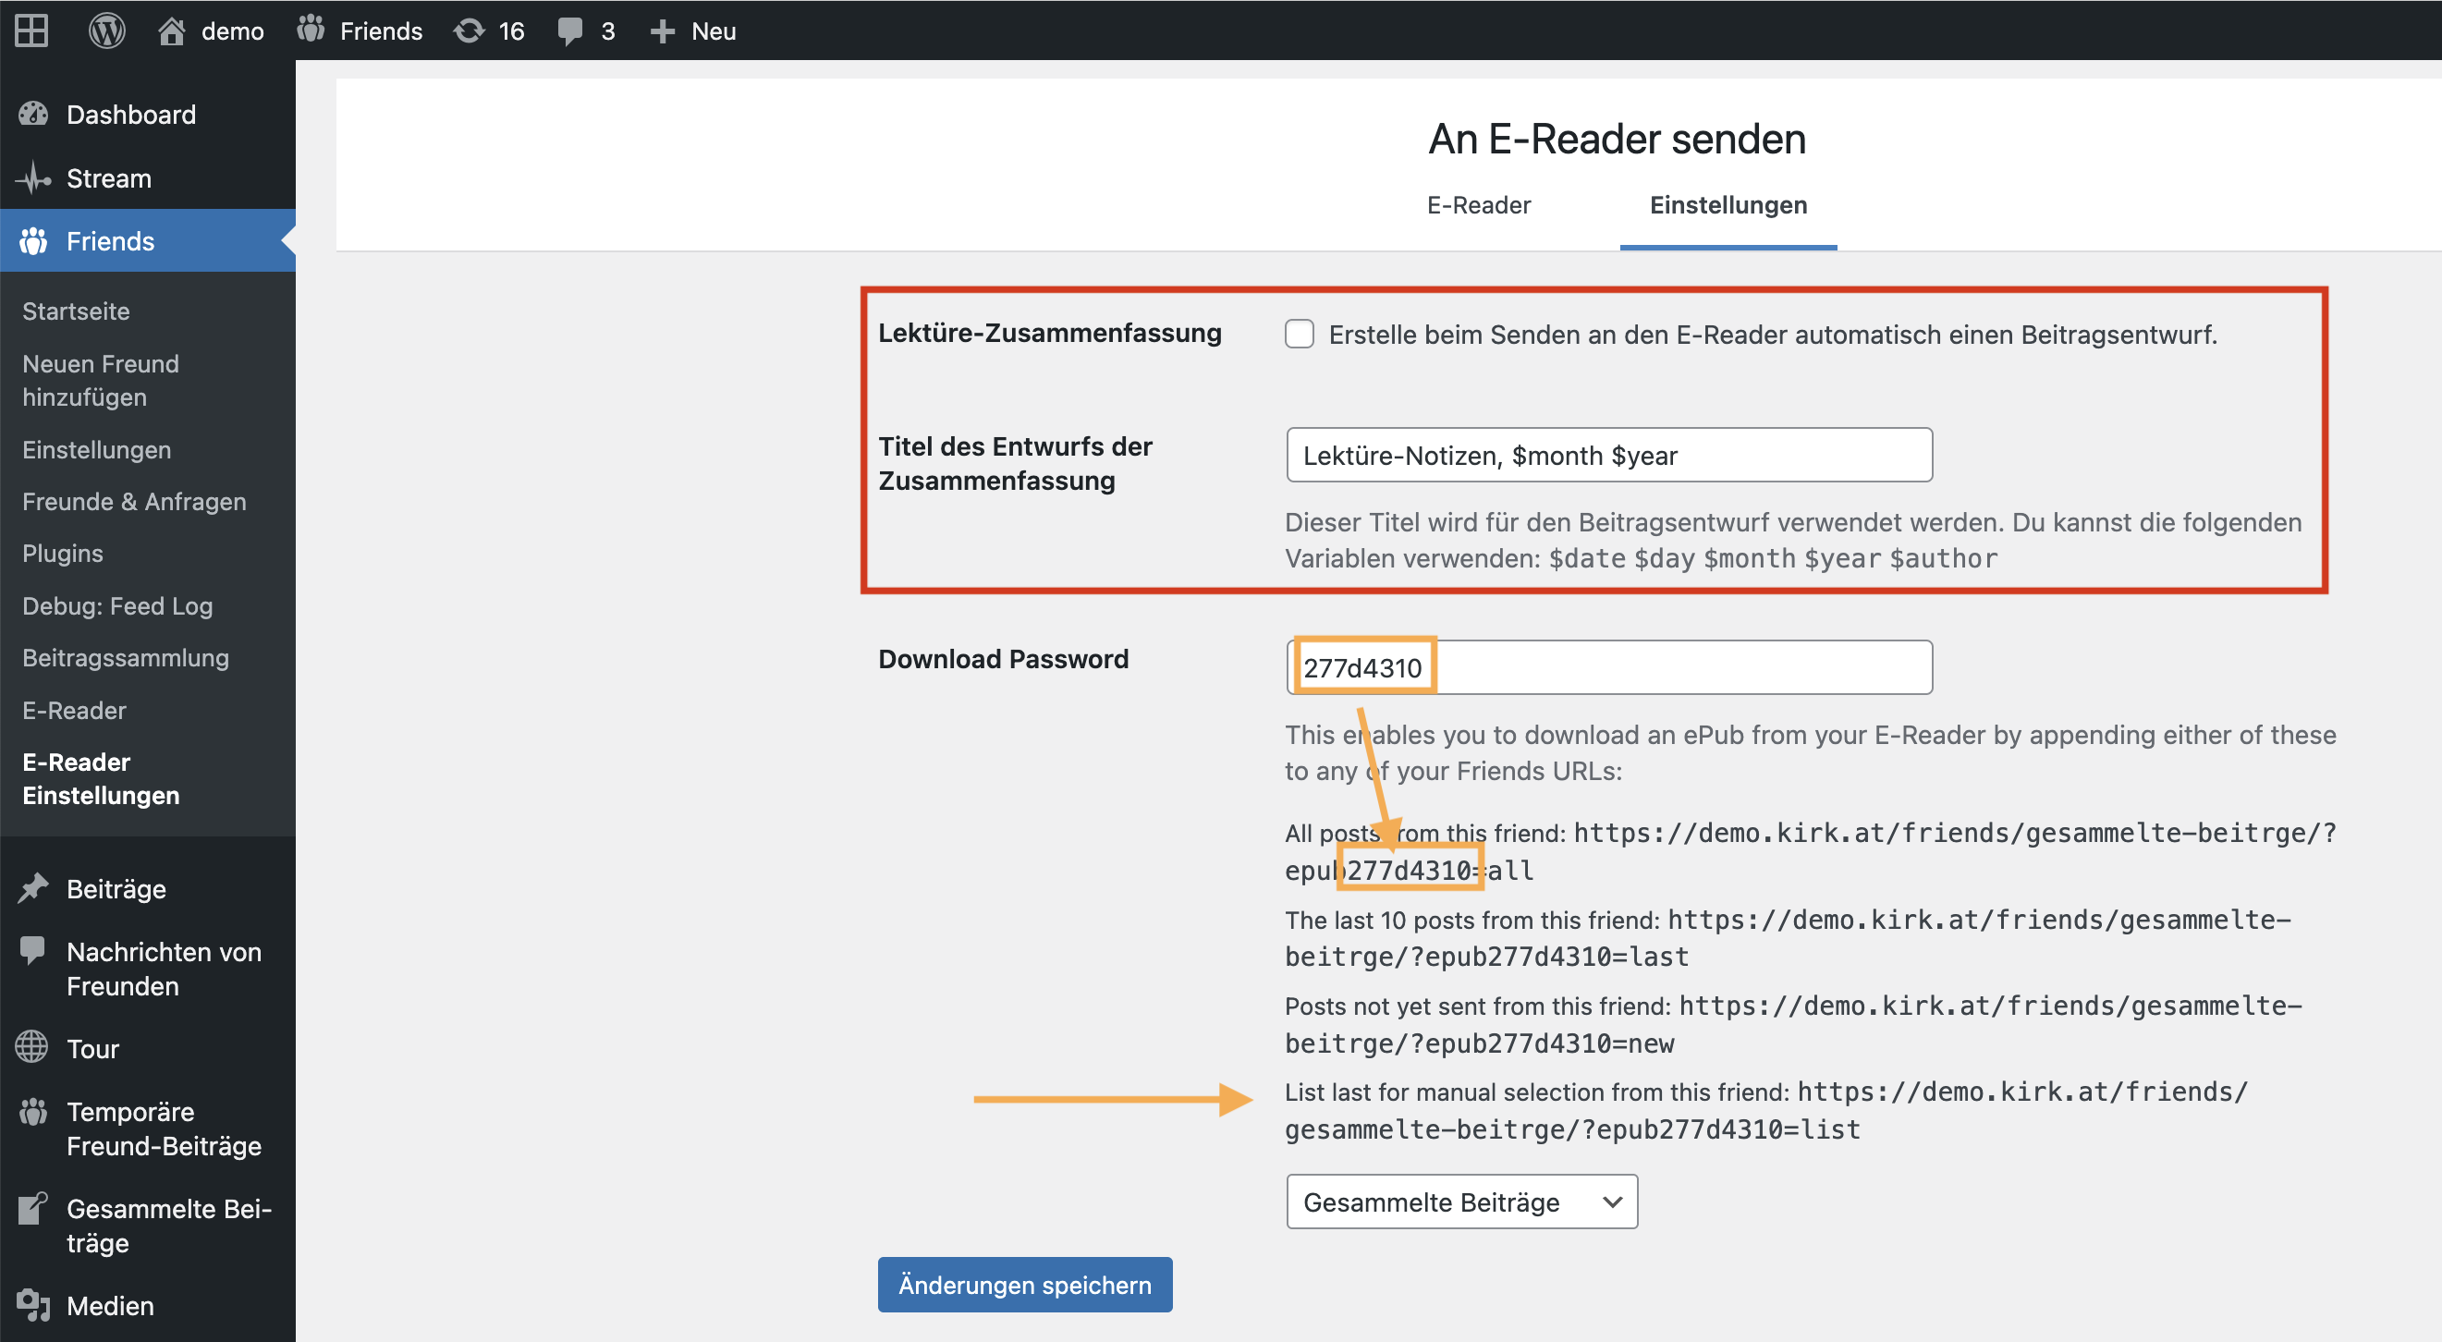Open the Friends sidebar menu
The width and height of the screenshot is (2442, 1342).
pyautogui.click(x=148, y=240)
